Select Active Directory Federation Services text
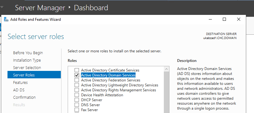The width and height of the screenshot is (254, 113). 111,80
